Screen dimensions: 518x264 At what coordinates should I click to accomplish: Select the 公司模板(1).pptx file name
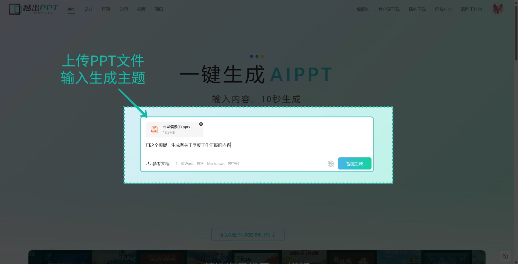click(176, 127)
